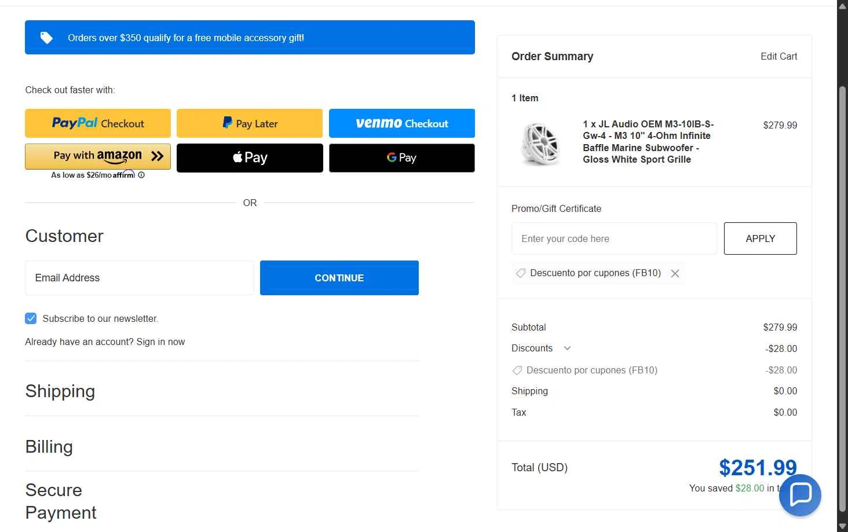Click the applied FB10 coupon tag icon
The height and width of the screenshot is (532, 848).
point(520,273)
